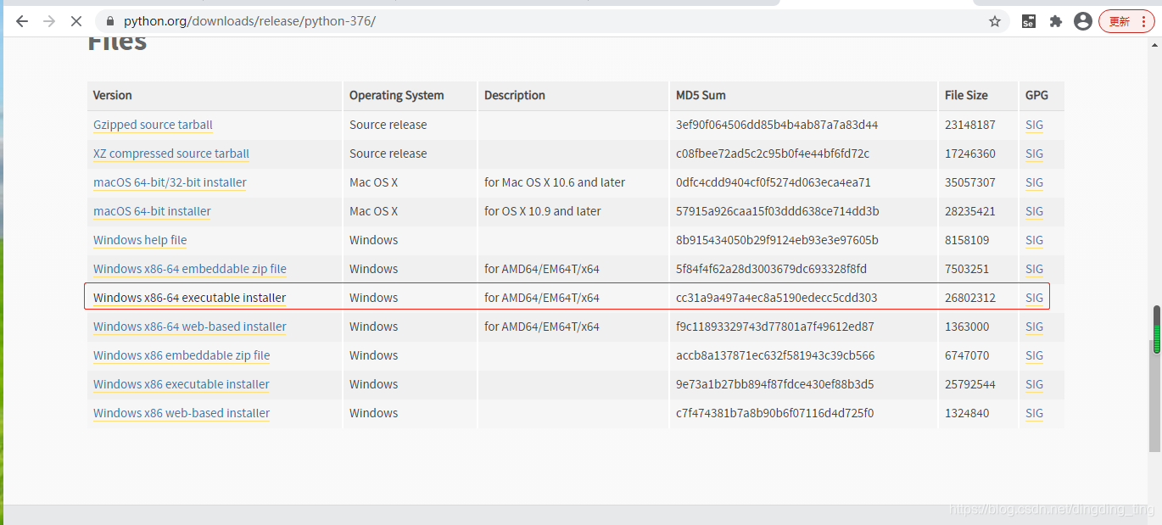Download macOS 64-bit/32-bit installer
This screenshot has height=525, width=1162.
[x=170, y=182]
